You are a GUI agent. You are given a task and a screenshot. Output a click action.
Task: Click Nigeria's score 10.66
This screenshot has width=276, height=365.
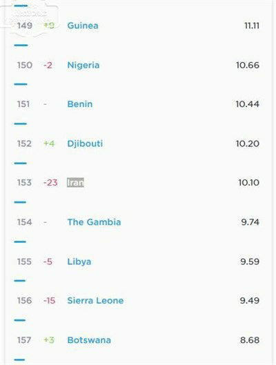click(248, 65)
